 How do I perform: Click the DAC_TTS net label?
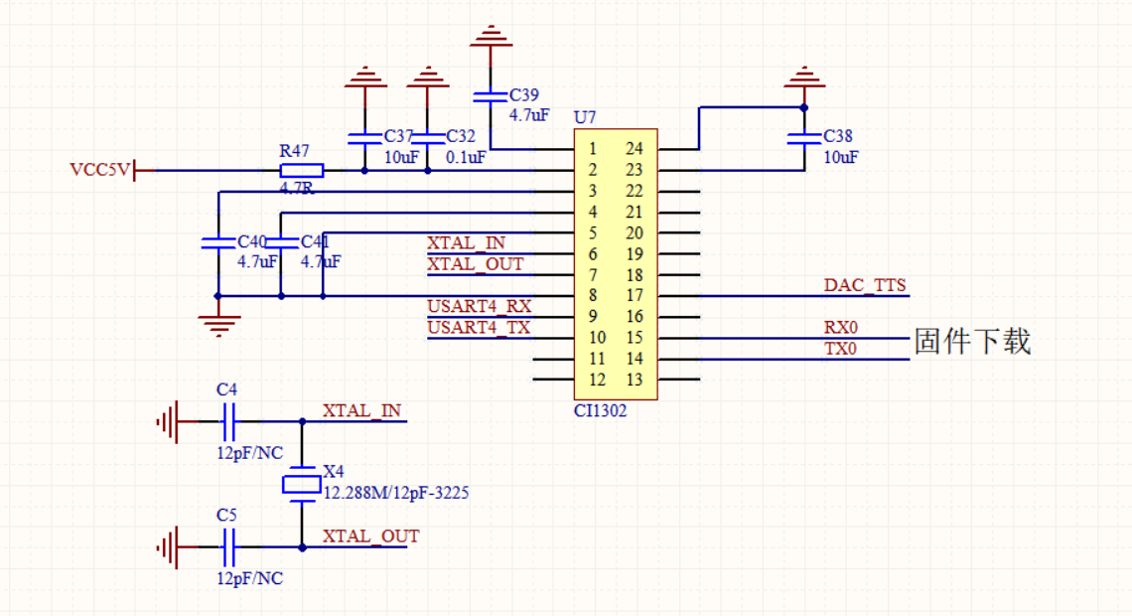tap(864, 286)
